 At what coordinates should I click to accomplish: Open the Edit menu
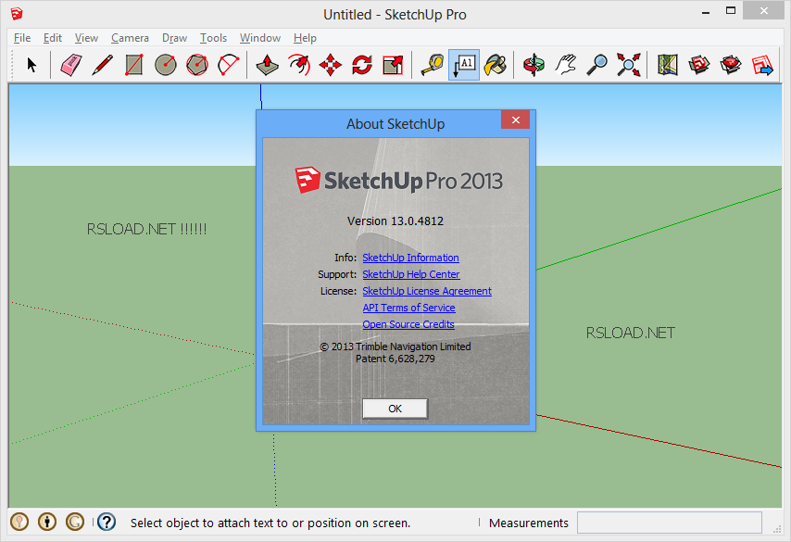[x=53, y=38]
